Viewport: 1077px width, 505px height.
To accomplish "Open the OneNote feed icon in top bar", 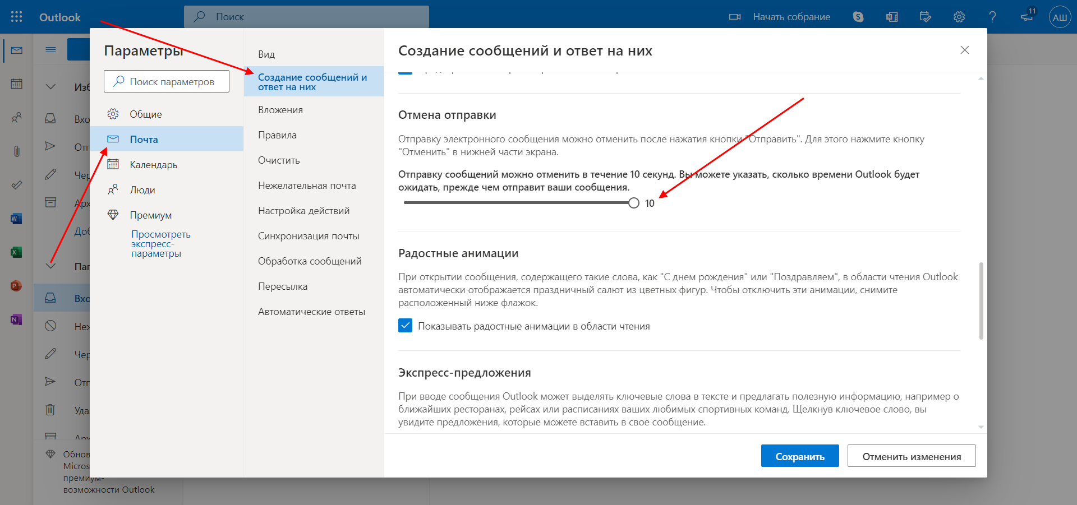I will (892, 17).
